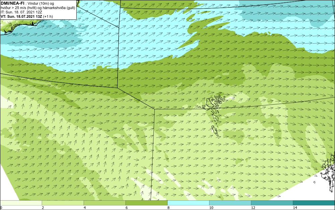Click the legend label '2'

pos(43,208)
